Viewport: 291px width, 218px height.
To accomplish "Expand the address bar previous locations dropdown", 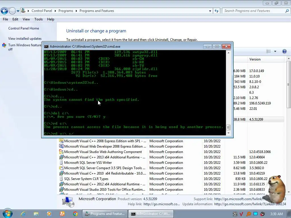I will coord(210,11).
